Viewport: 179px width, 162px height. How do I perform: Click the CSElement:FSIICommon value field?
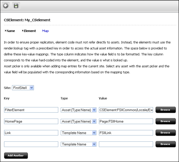(x=126, y=110)
